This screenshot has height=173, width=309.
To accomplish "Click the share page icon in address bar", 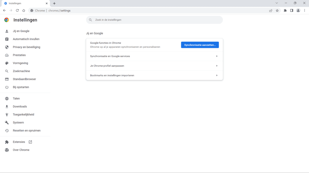I will (x=271, y=11).
